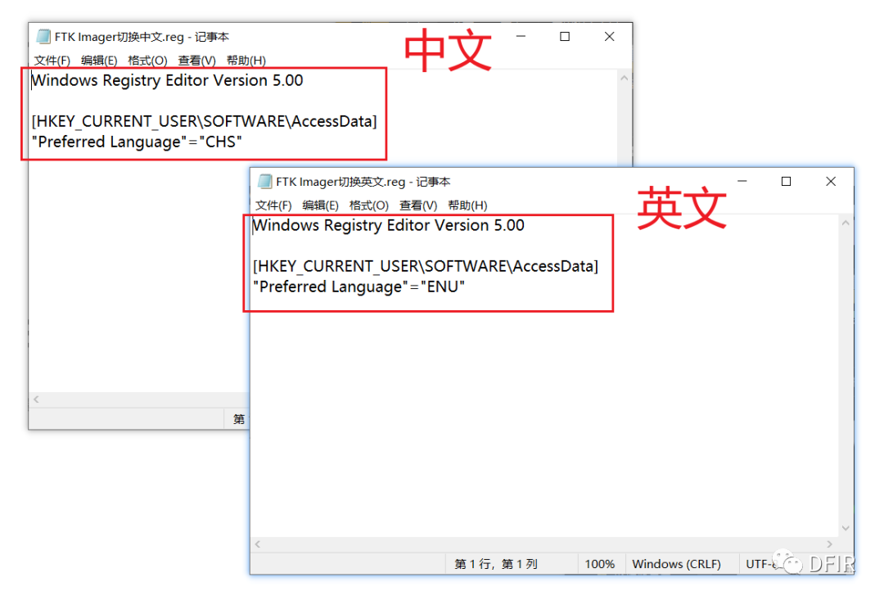Click Notepad icon of FTK Imager切换中文.reg window

pos(43,37)
